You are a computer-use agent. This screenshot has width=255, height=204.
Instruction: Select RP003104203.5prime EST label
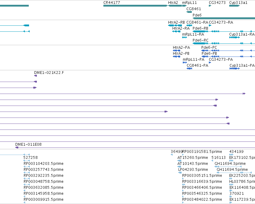43,164
